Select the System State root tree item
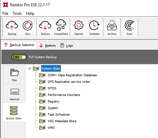The image size is (158, 138). pyautogui.click(x=51, y=69)
